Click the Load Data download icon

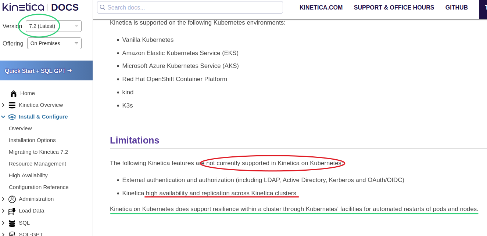(12, 211)
